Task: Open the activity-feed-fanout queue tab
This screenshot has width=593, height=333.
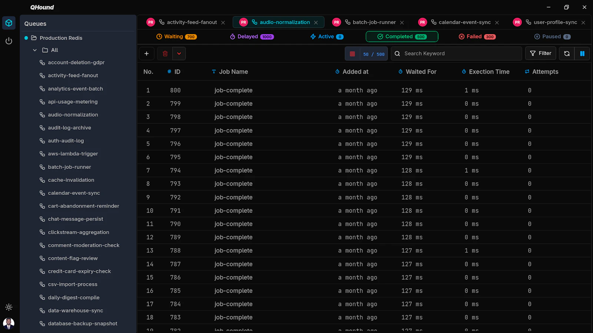Action: click(x=186, y=22)
